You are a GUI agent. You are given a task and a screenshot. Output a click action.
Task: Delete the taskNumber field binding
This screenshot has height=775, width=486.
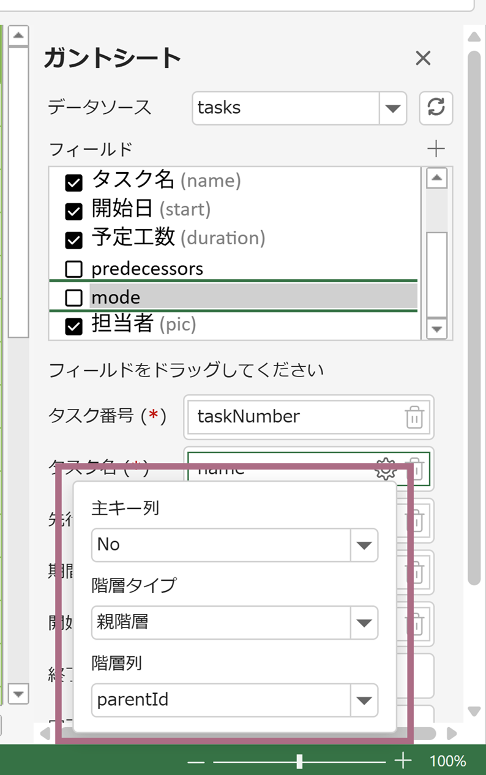414,417
